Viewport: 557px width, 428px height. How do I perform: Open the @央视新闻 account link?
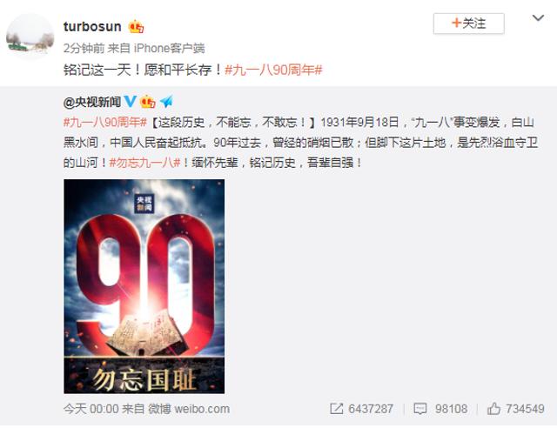92,103
